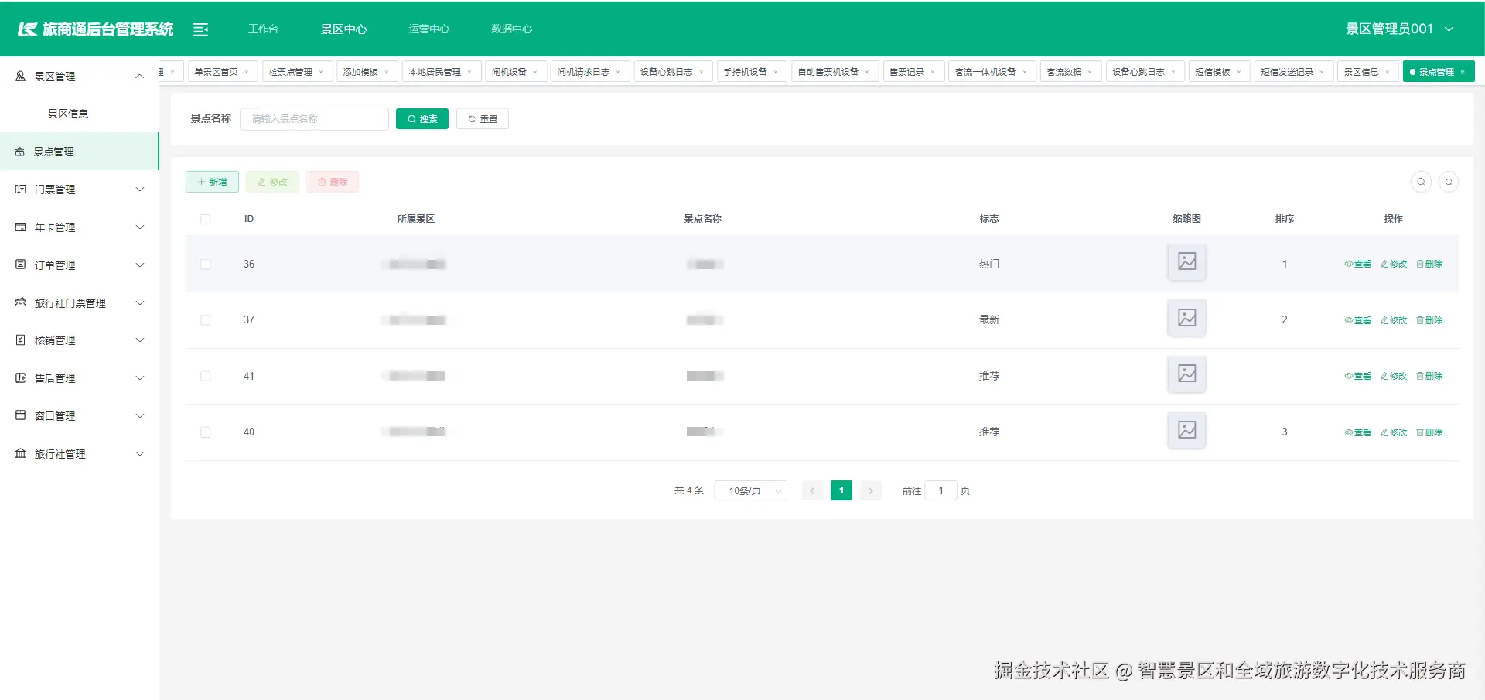Open the 工作台 top menu
The height and width of the screenshot is (700, 1485).
pos(263,29)
